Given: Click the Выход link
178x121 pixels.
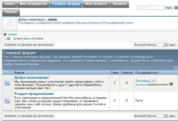Looking at the screenshot, I should pos(82,23).
